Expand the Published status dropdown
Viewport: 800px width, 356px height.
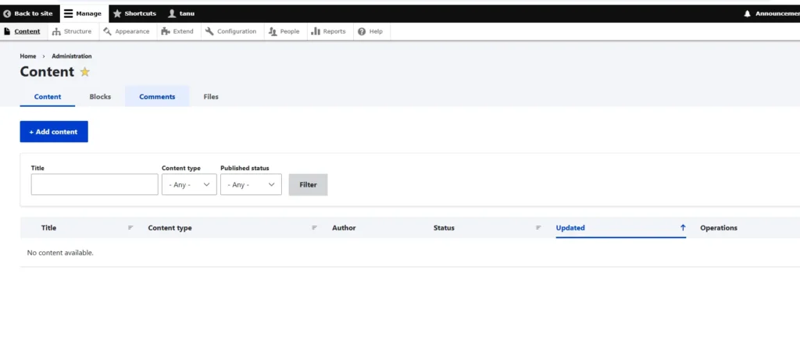(251, 184)
